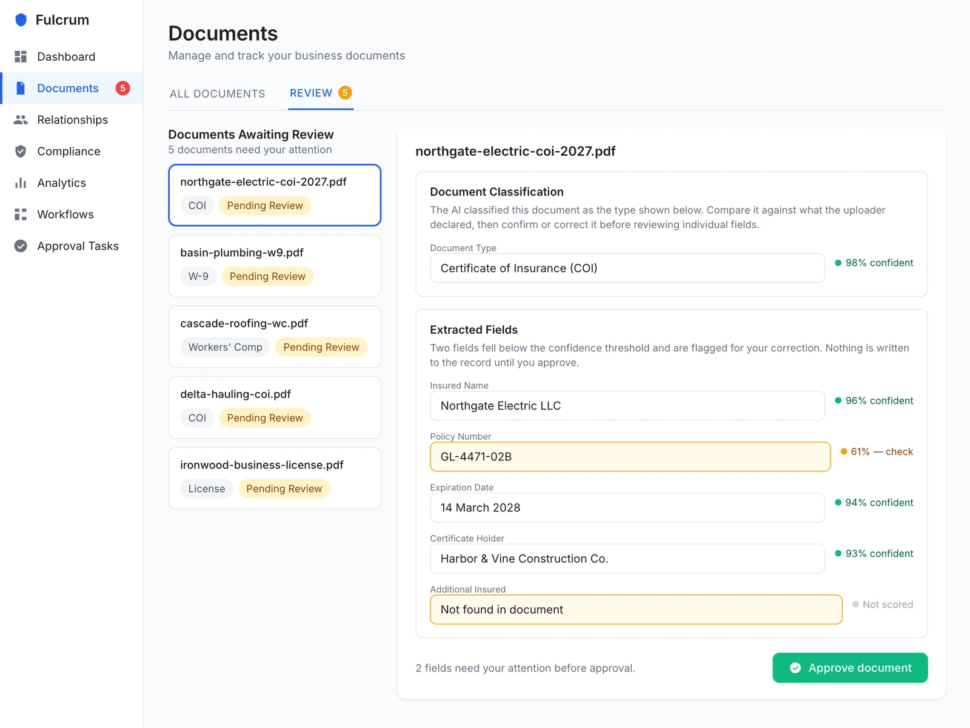The width and height of the screenshot is (970, 728).
Task: Click the Documents file icon in sidebar
Action: click(21, 88)
